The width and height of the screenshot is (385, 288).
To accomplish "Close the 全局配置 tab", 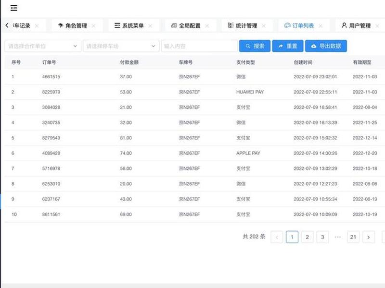I will tap(207, 26).
